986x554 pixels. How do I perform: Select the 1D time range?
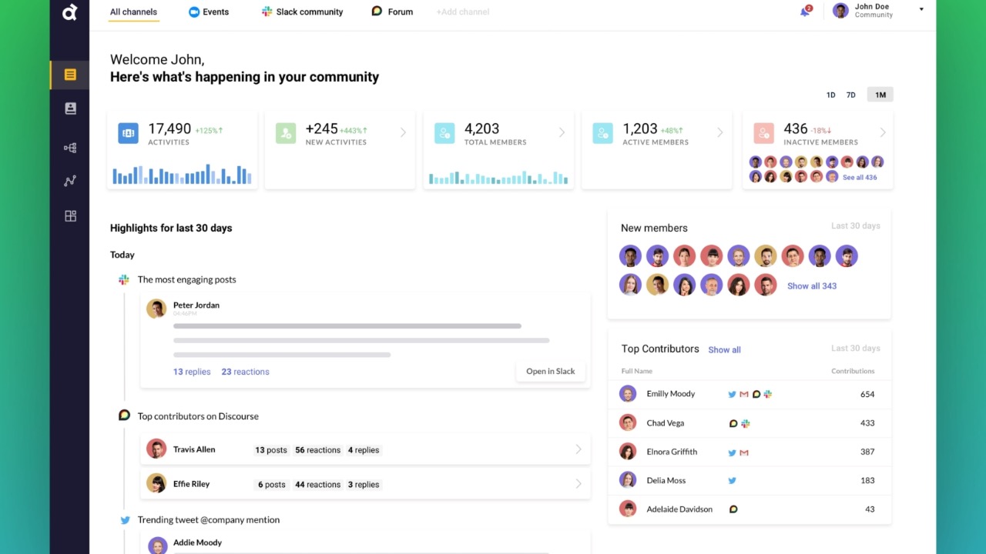point(830,95)
